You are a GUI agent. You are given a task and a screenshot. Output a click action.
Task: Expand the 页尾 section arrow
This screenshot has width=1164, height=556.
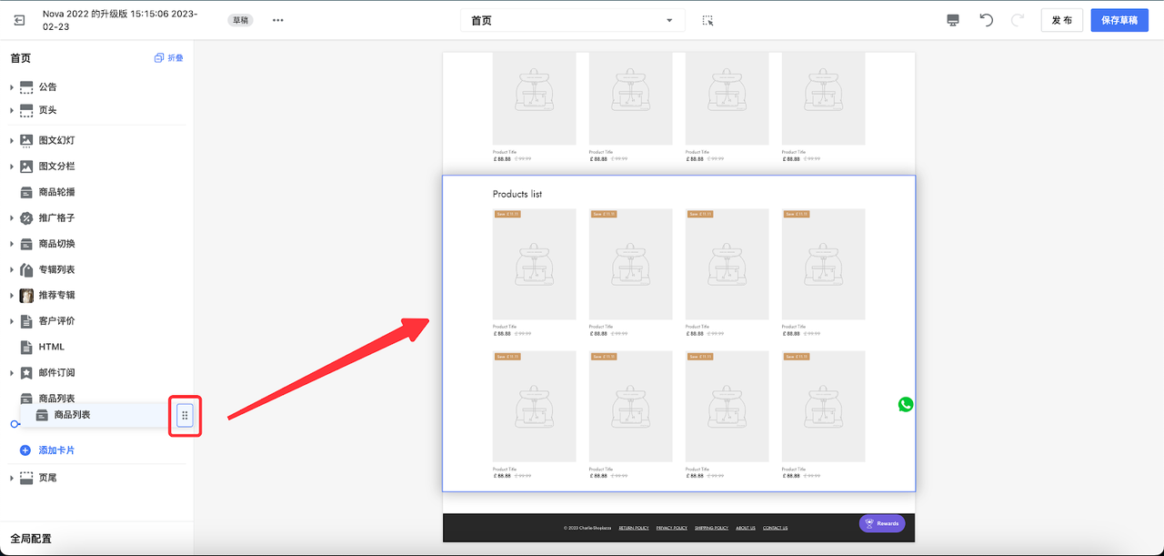(12, 478)
